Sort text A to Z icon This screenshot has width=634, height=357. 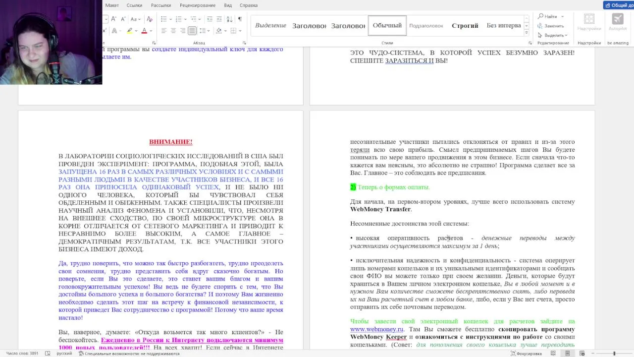[230, 19]
